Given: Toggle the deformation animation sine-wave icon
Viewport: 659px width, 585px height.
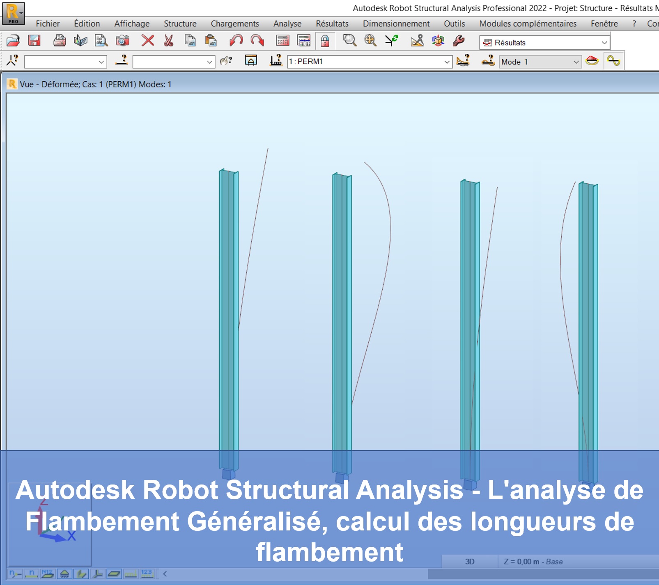Looking at the screenshot, I should (x=613, y=62).
